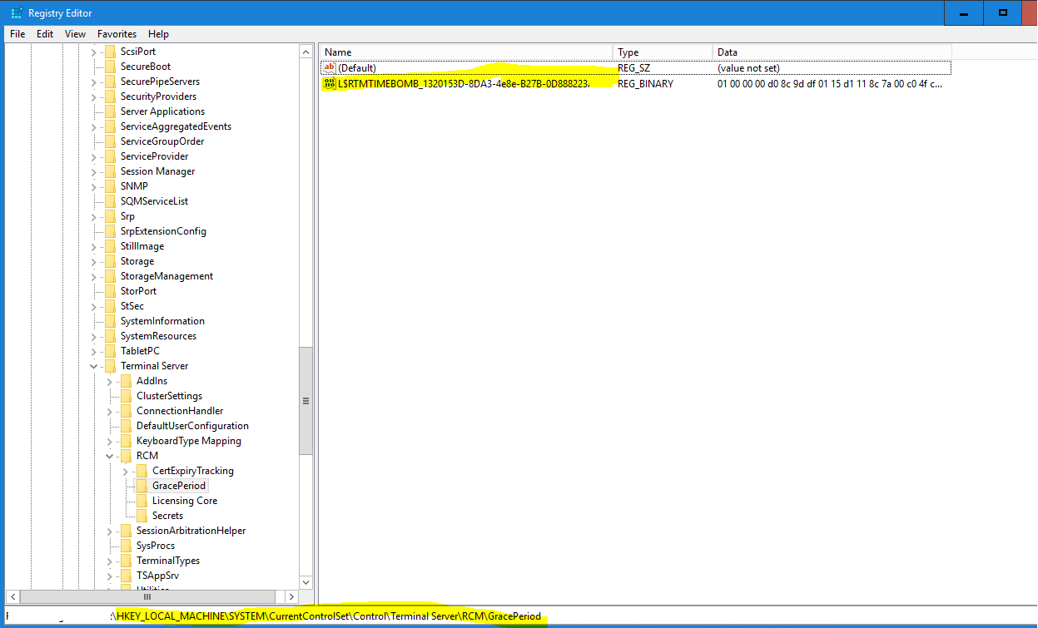
Task: Click the binary value icon beside L$RTMTIMEBOMB
Action: [x=329, y=83]
